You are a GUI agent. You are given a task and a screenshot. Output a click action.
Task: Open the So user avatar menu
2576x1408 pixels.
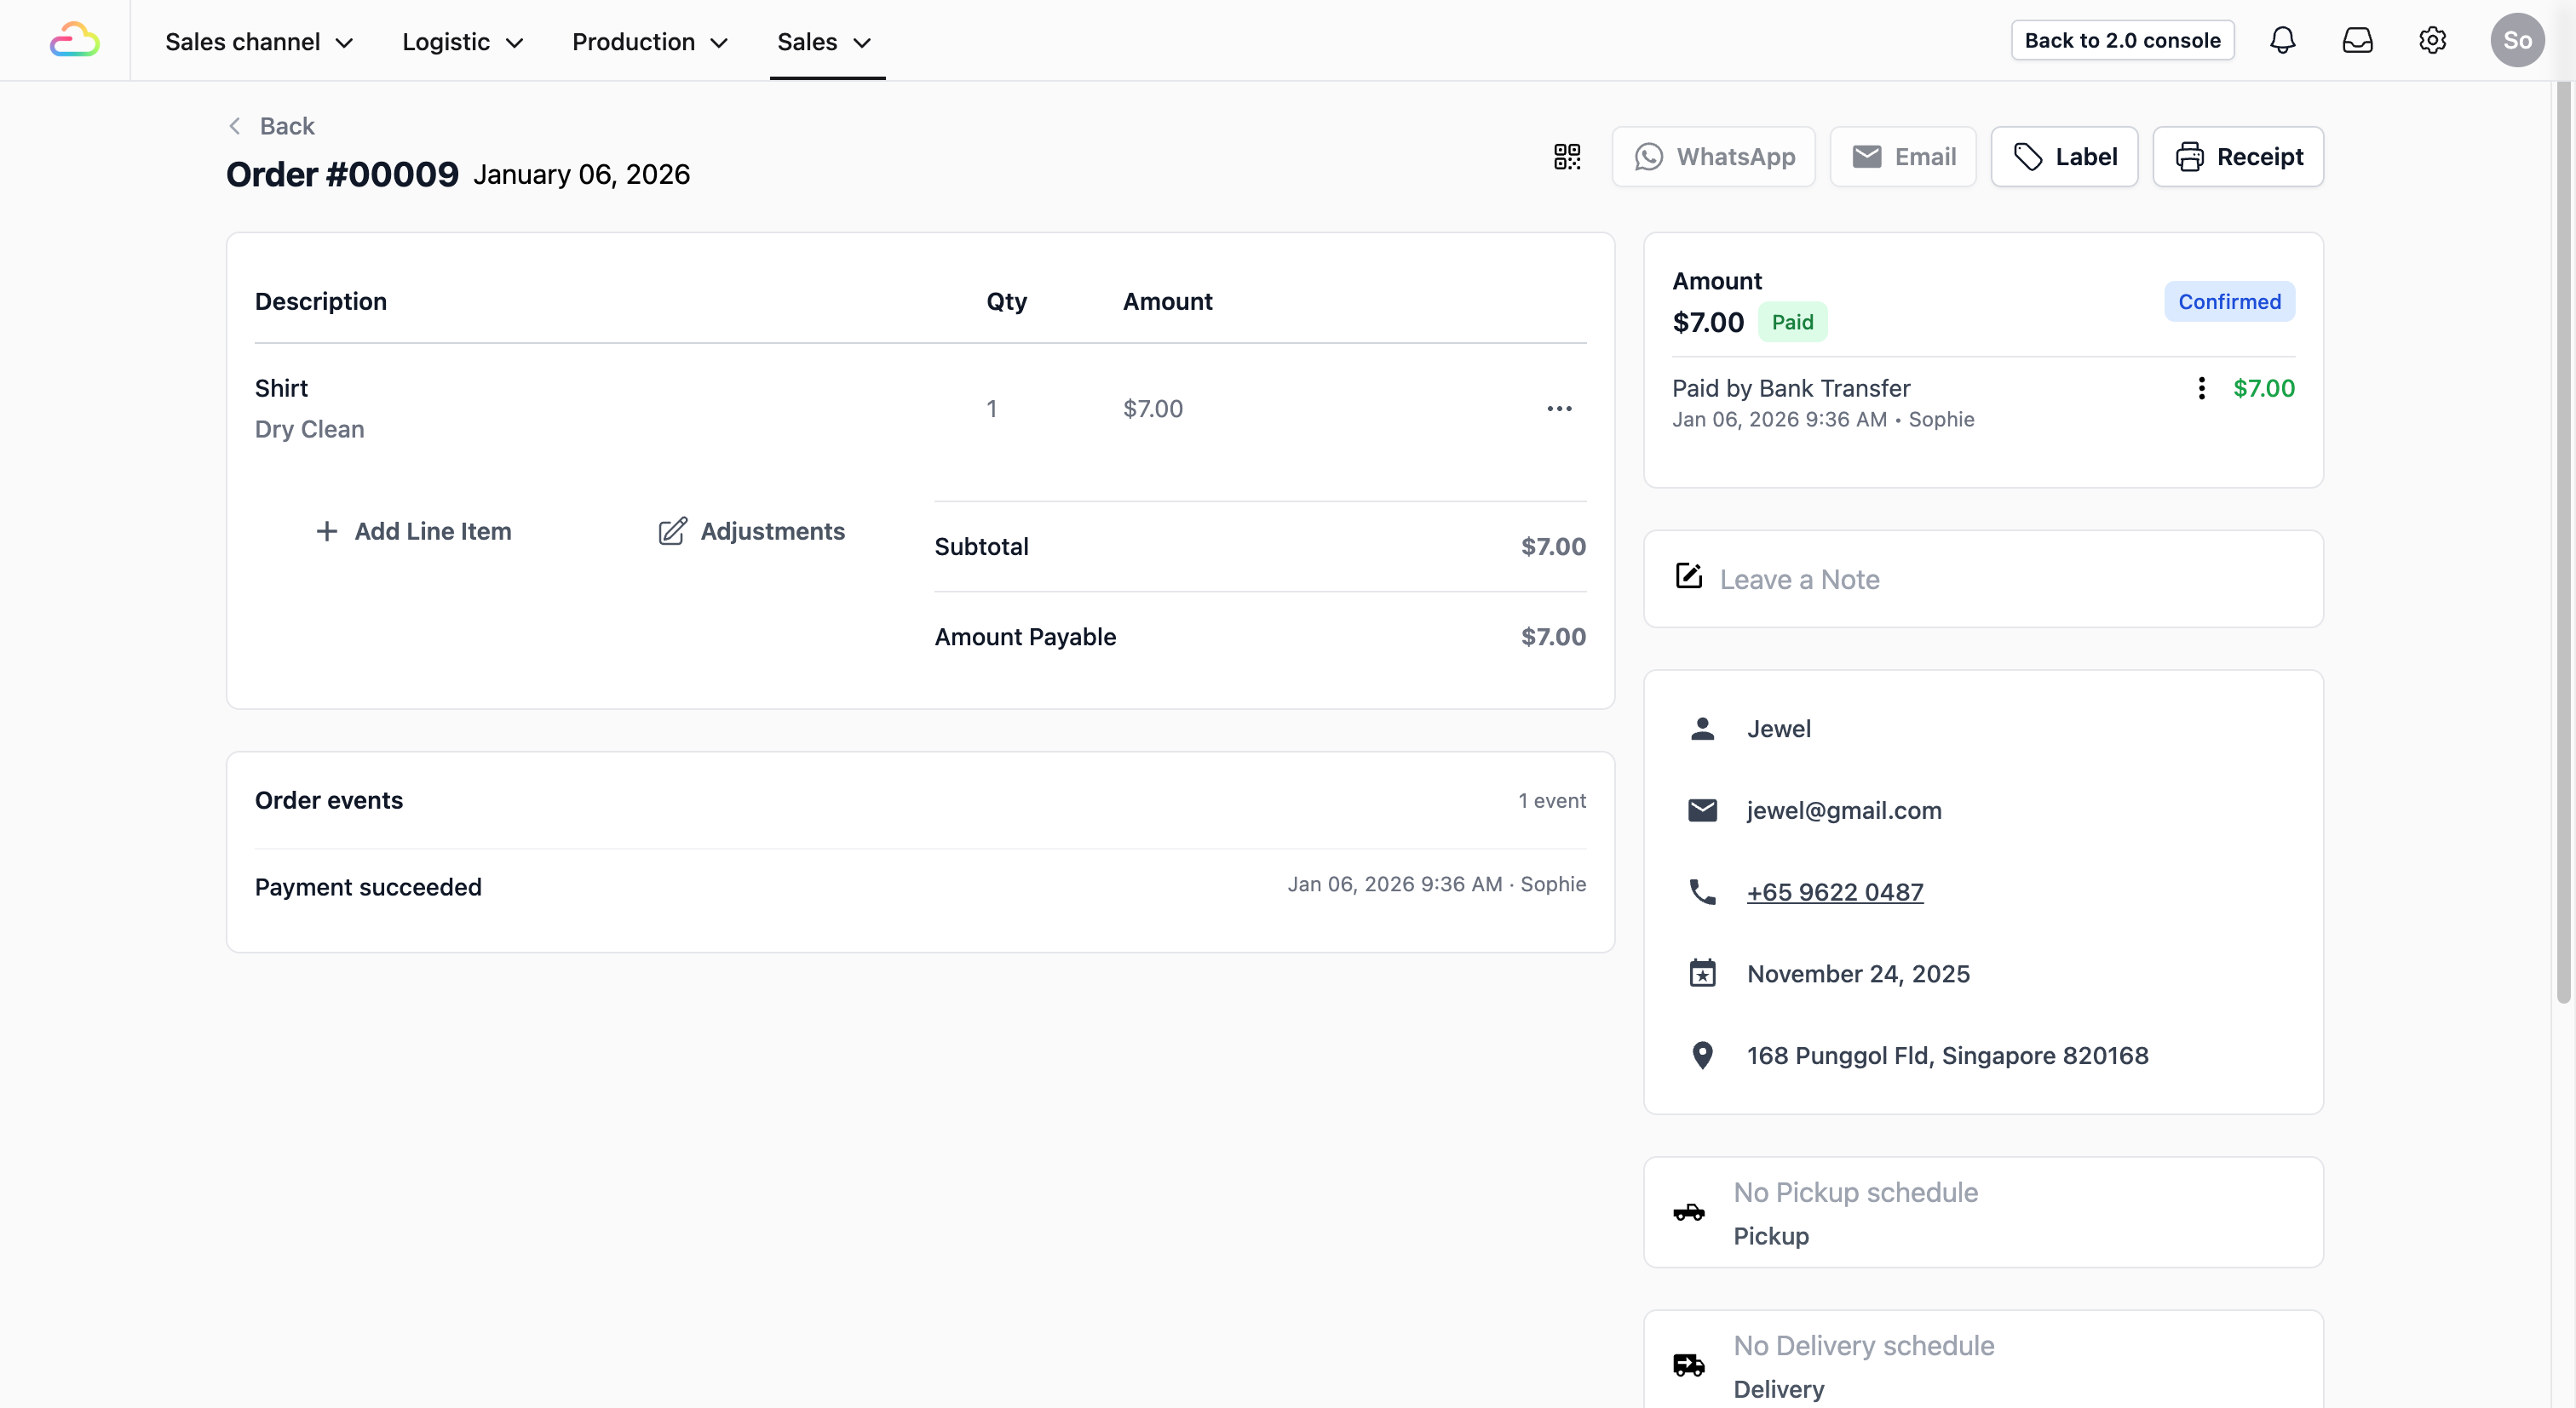2516,41
